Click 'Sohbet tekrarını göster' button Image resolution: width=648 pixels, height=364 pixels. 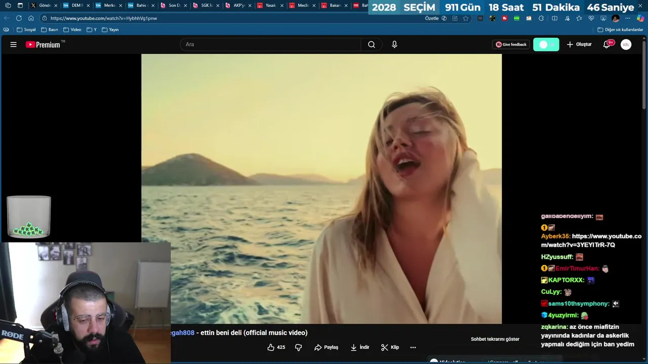(495, 339)
